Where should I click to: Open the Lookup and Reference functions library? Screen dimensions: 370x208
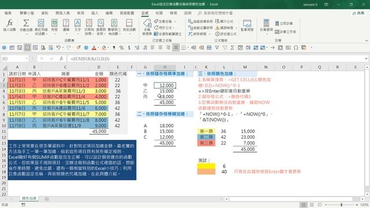[x=101, y=27]
